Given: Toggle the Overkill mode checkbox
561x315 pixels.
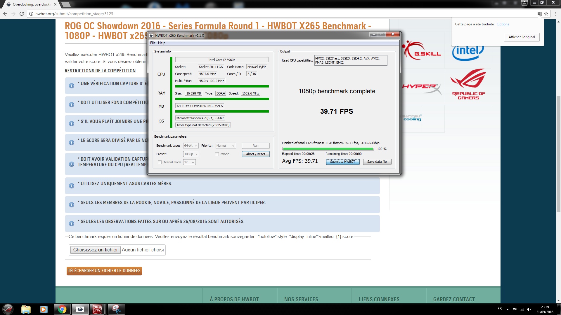Looking at the screenshot, I should pyautogui.click(x=160, y=162).
